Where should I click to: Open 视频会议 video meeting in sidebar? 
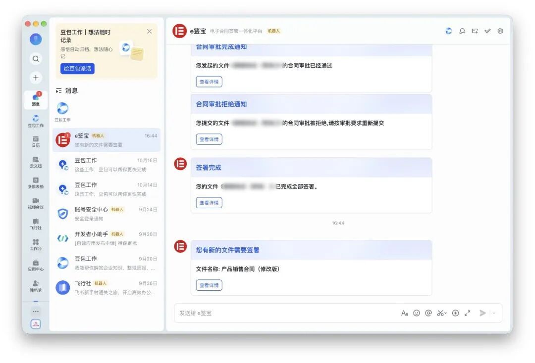(x=36, y=203)
